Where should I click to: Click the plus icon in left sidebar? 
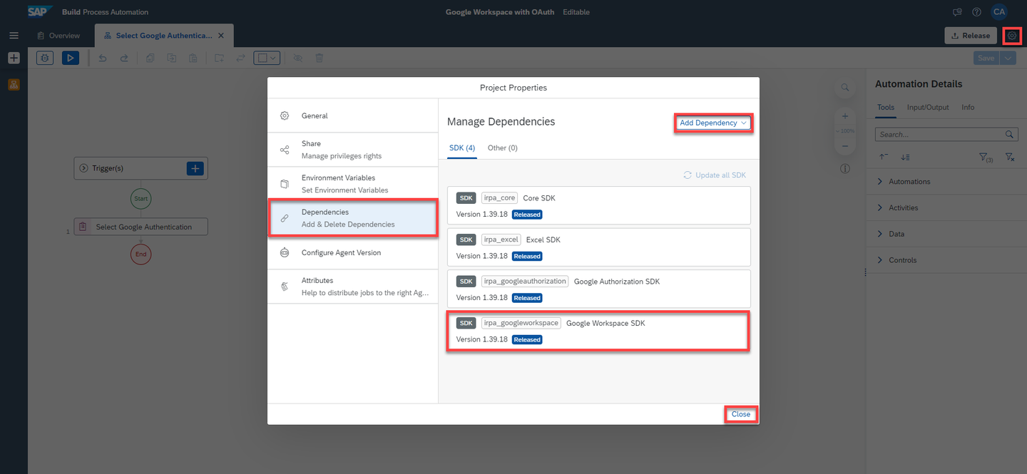point(14,58)
